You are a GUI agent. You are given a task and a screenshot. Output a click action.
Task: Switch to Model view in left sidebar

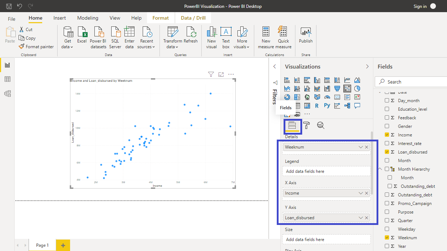8,94
